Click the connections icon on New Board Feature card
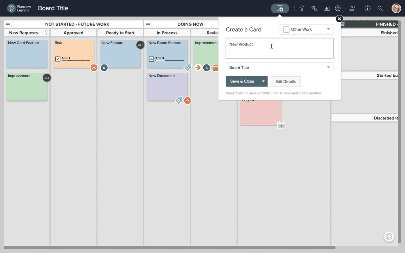The height and width of the screenshot is (253, 405). pyautogui.click(x=151, y=59)
